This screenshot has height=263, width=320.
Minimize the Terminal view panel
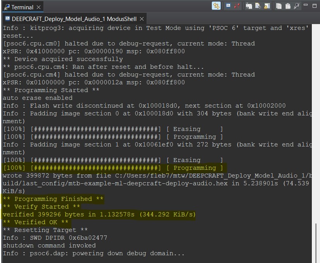(x=306, y=5)
